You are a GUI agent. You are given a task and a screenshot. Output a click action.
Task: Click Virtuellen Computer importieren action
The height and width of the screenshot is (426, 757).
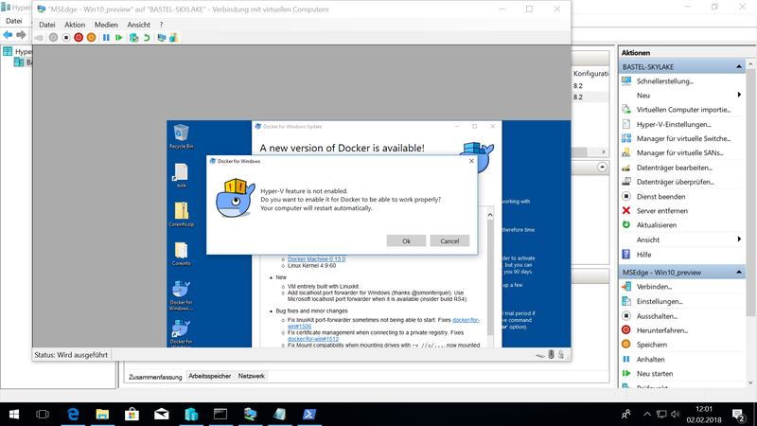[683, 110]
